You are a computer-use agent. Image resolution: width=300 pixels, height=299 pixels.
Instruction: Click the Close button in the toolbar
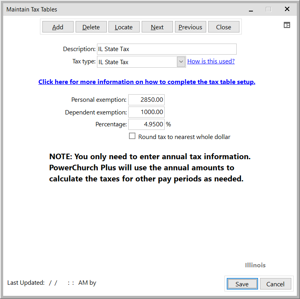point(224,27)
